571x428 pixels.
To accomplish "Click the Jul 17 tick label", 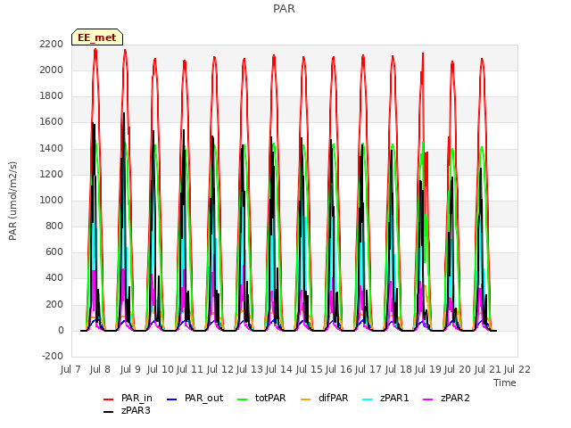I will [x=368, y=370].
